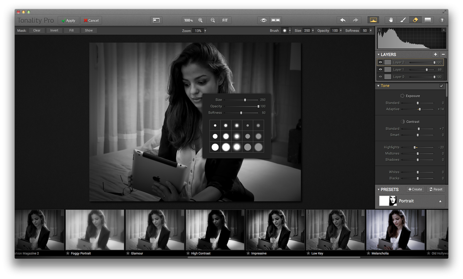
Task: Enable side-by-side compare view
Action: pos(275,20)
